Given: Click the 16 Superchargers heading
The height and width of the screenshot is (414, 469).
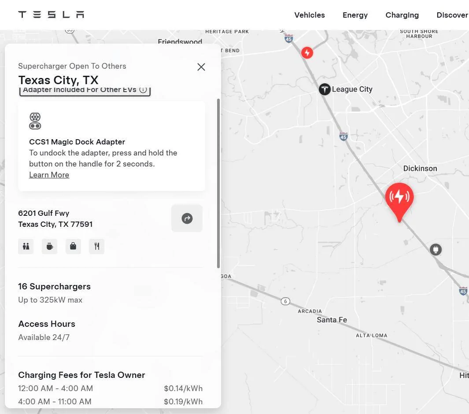Looking at the screenshot, I should coord(54,287).
